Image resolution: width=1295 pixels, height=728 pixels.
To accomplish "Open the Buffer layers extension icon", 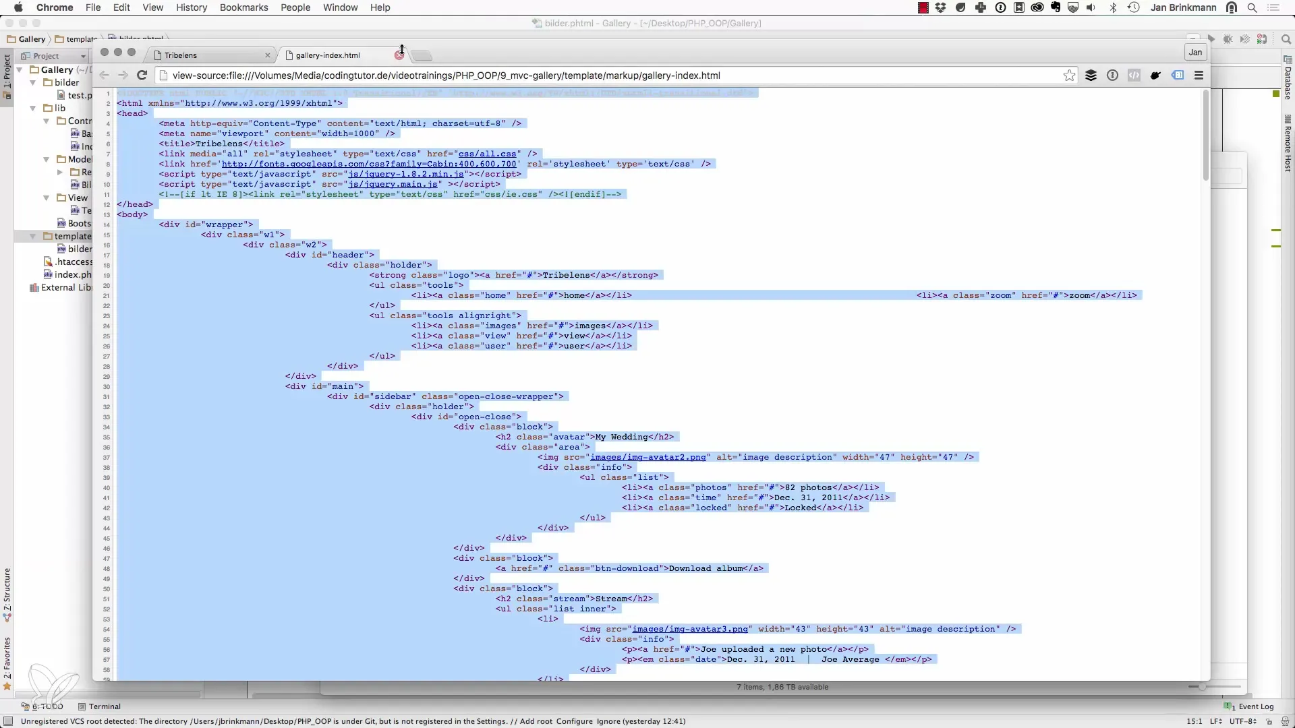I will tap(1091, 75).
